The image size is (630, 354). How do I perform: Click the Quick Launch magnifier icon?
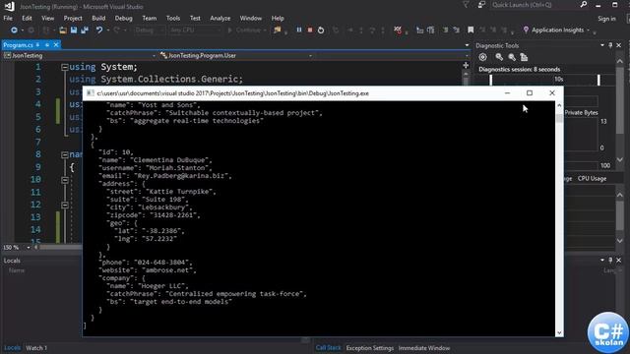[584, 4]
